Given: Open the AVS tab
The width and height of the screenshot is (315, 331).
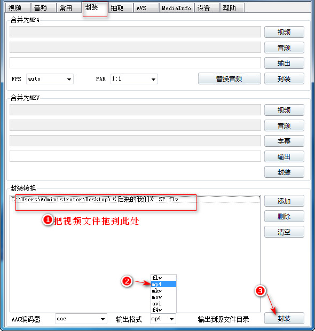Looking at the screenshot, I should 146,8.
